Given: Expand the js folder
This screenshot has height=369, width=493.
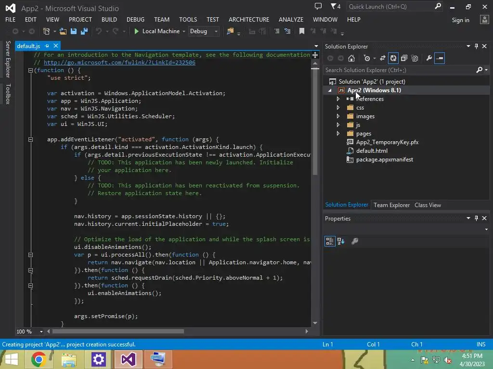Looking at the screenshot, I should pyautogui.click(x=338, y=125).
